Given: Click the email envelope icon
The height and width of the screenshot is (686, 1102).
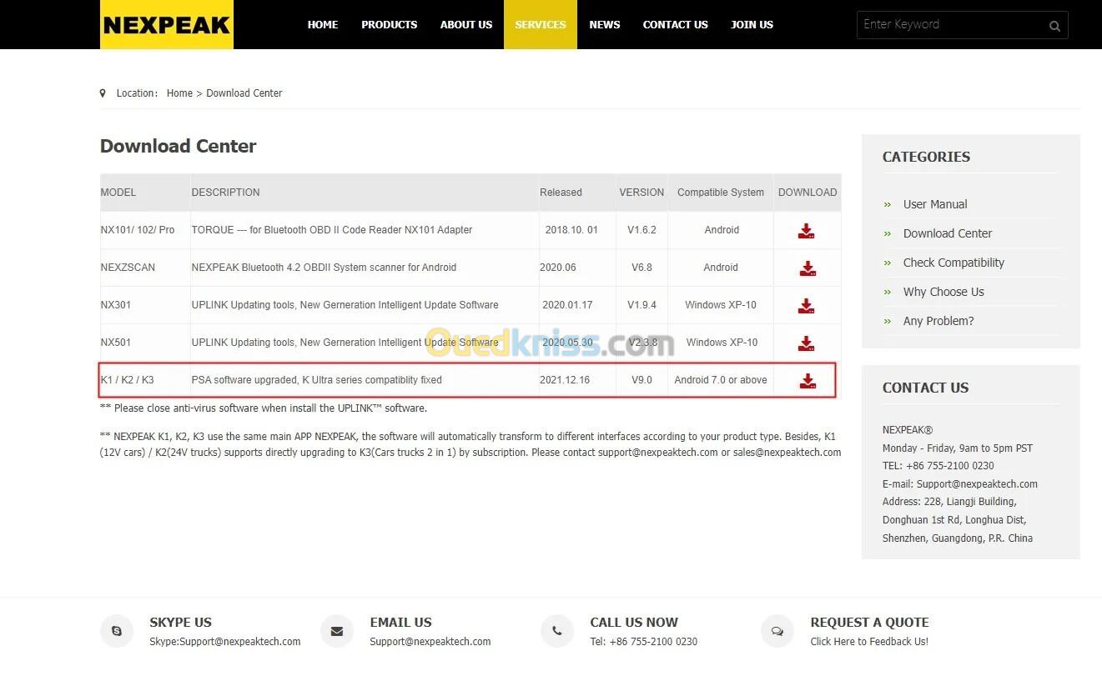Looking at the screenshot, I should pos(337,632).
